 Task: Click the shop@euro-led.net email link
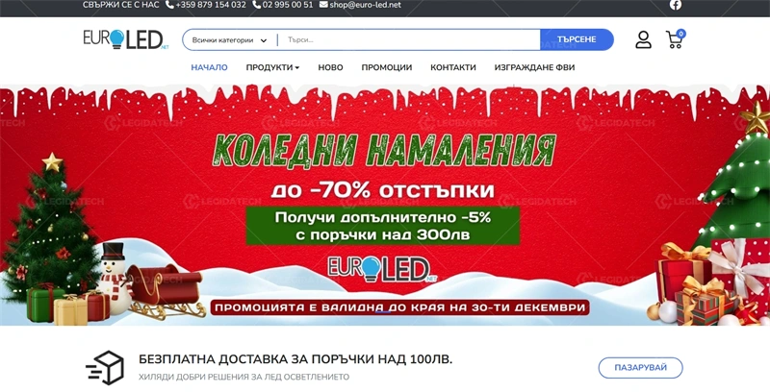tap(365, 5)
